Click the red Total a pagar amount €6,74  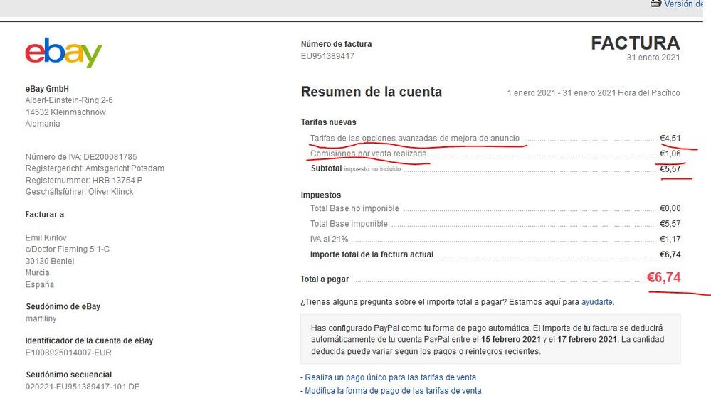pos(663,278)
